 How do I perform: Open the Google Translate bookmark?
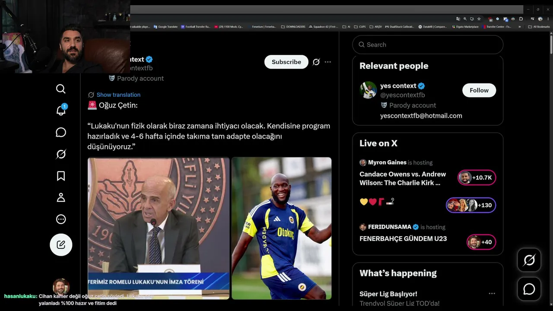(165, 27)
